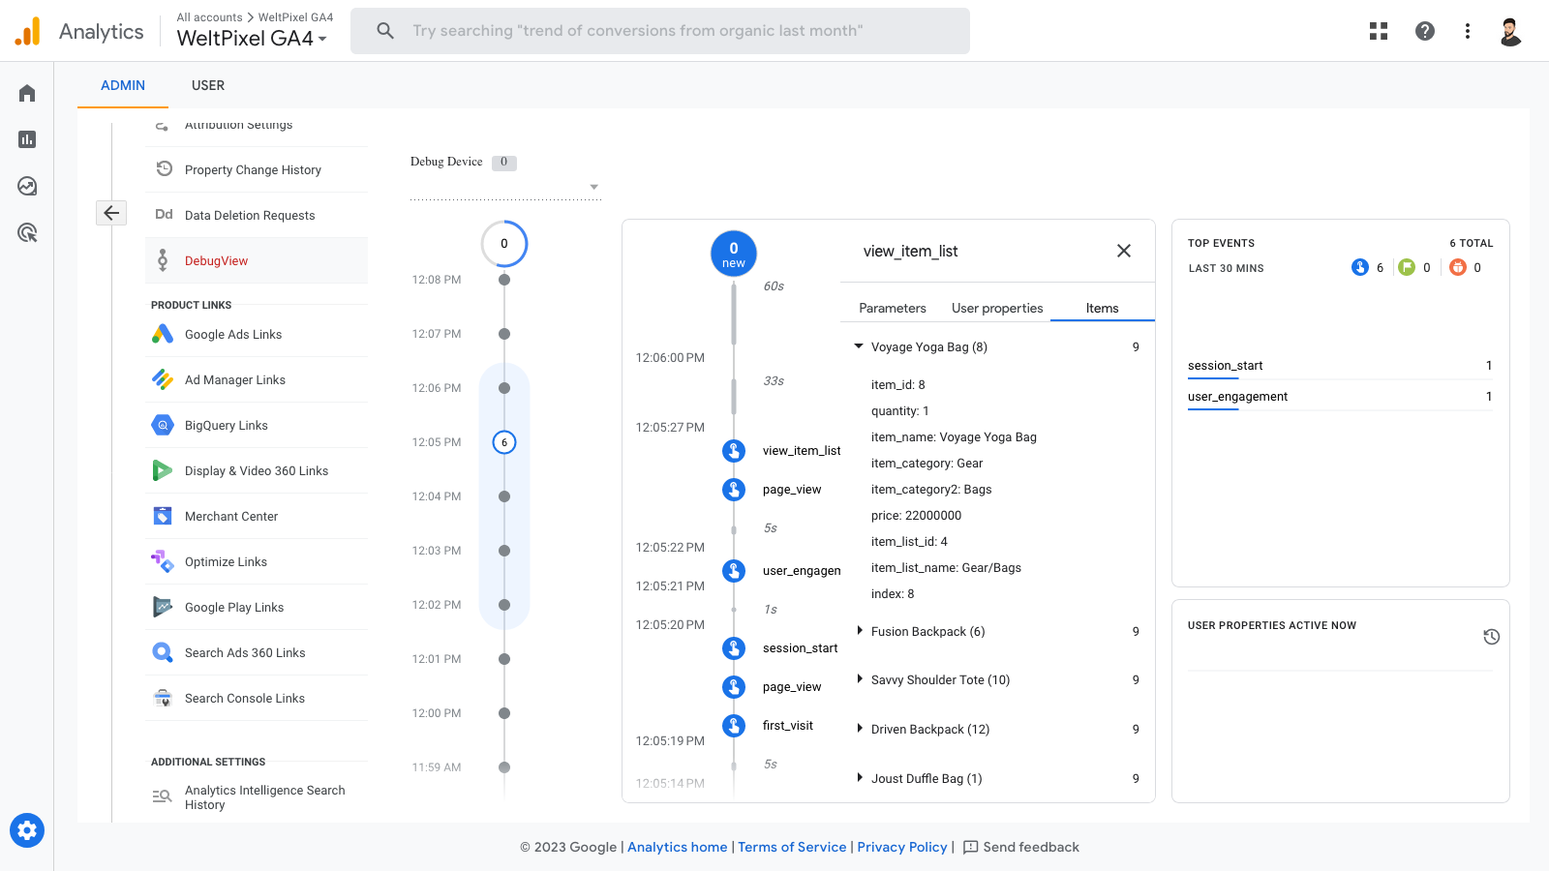Expand the Savvy Shoulder Tote (10) item

click(859, 679)
